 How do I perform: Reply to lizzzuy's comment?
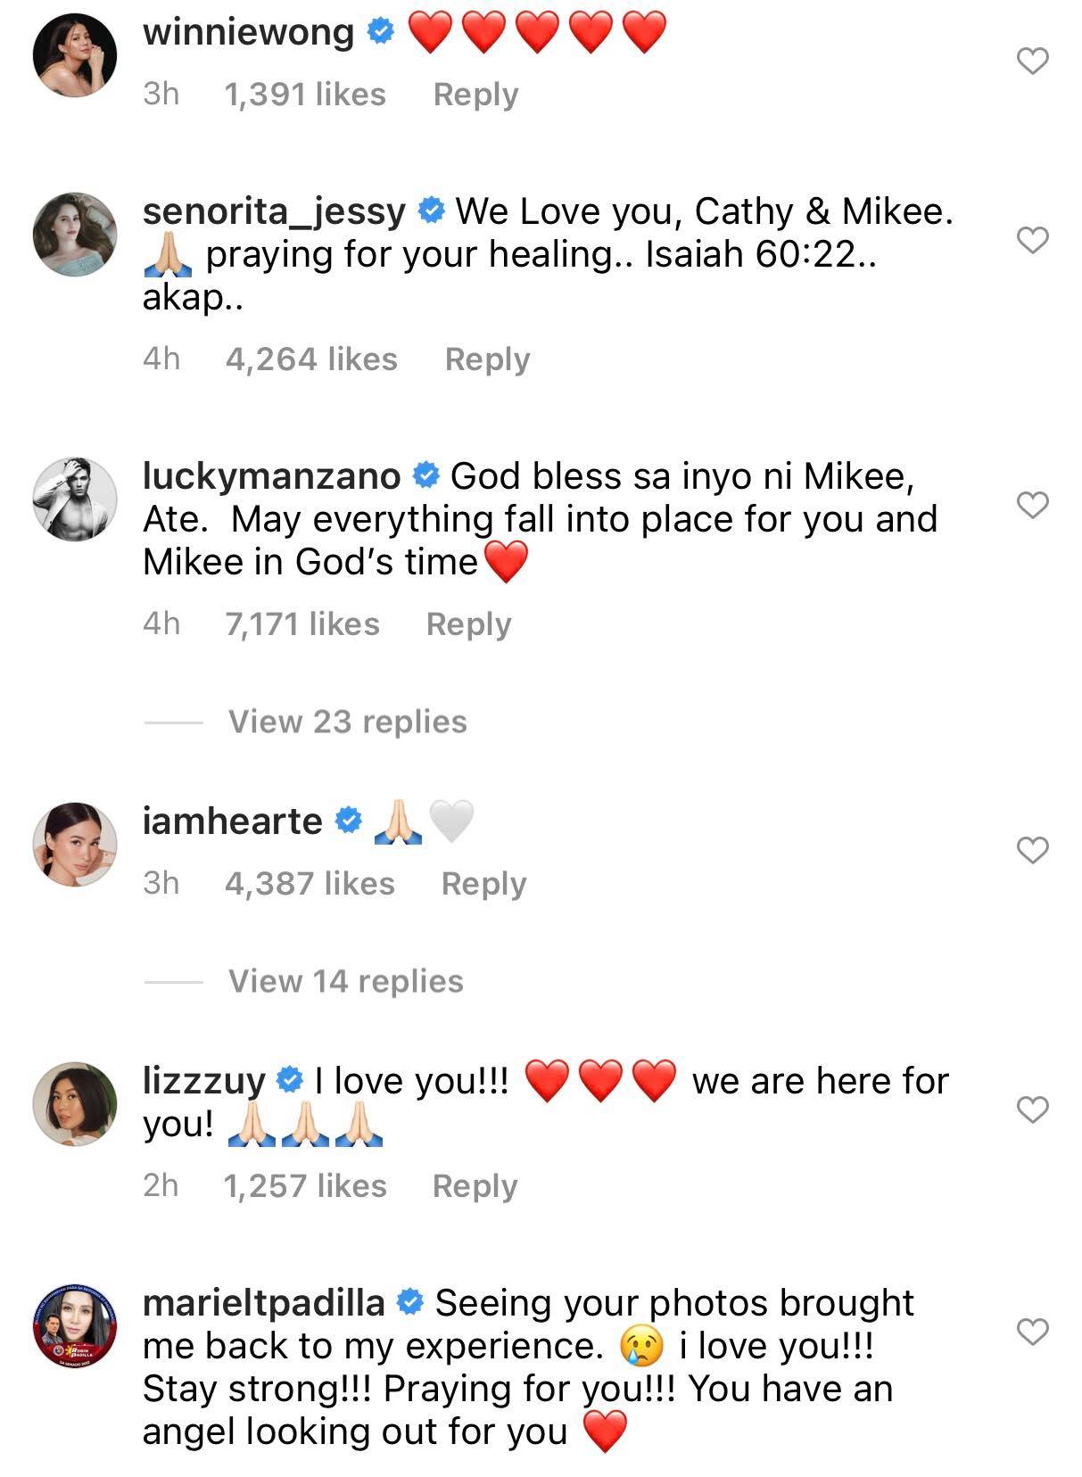coord(475,1186)
